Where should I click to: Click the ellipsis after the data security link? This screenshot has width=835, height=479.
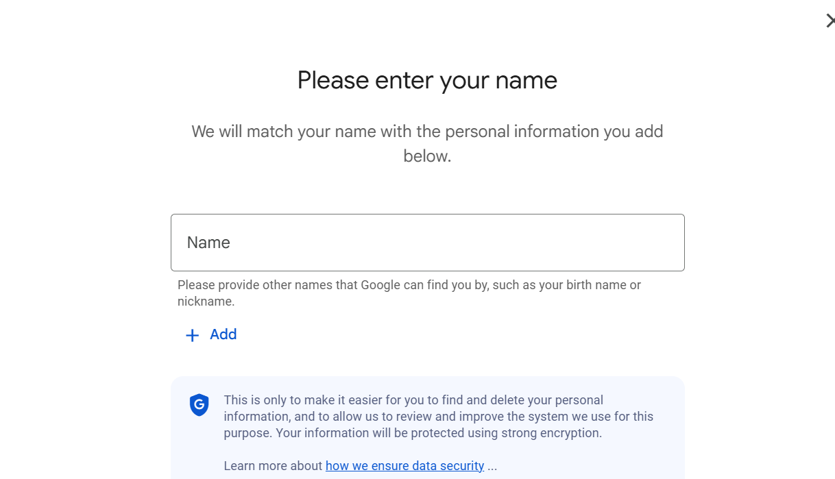tap(492, 467)
